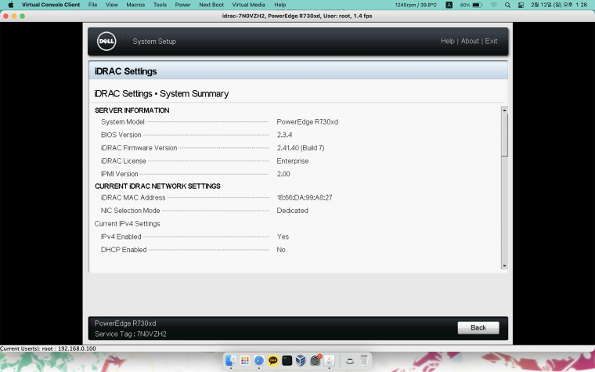Click the window title idrac-7N0VZH2
Image resolution: width=595 pixels, height=372 pixels.
[297, 16]
